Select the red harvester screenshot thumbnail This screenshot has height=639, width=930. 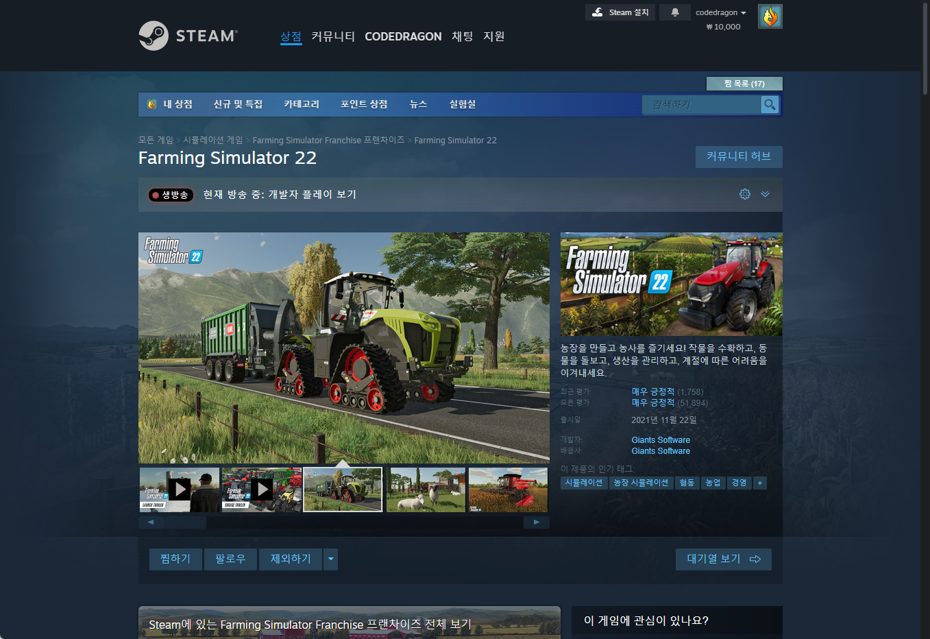click(x=508, y=490)
